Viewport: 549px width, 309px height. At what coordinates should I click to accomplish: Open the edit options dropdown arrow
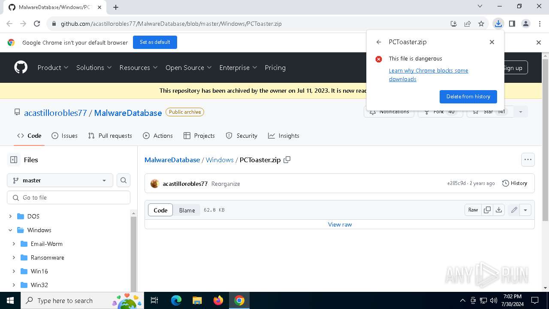point(525,210)
